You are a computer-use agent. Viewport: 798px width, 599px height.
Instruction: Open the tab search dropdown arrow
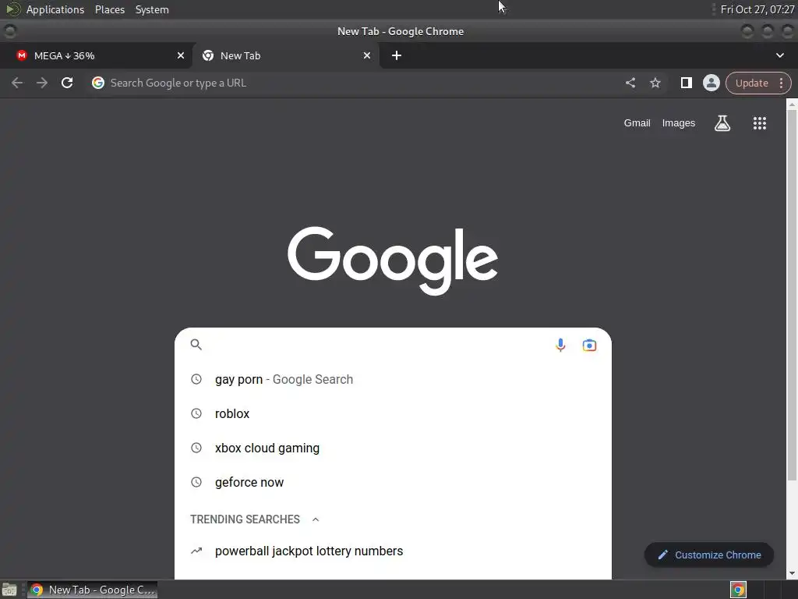click(779, 55)
